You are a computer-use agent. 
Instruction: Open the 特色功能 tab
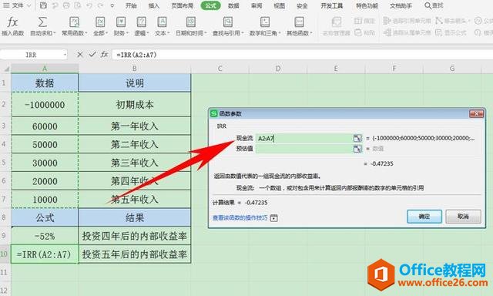pyautogui.click(x=367, y=5)
